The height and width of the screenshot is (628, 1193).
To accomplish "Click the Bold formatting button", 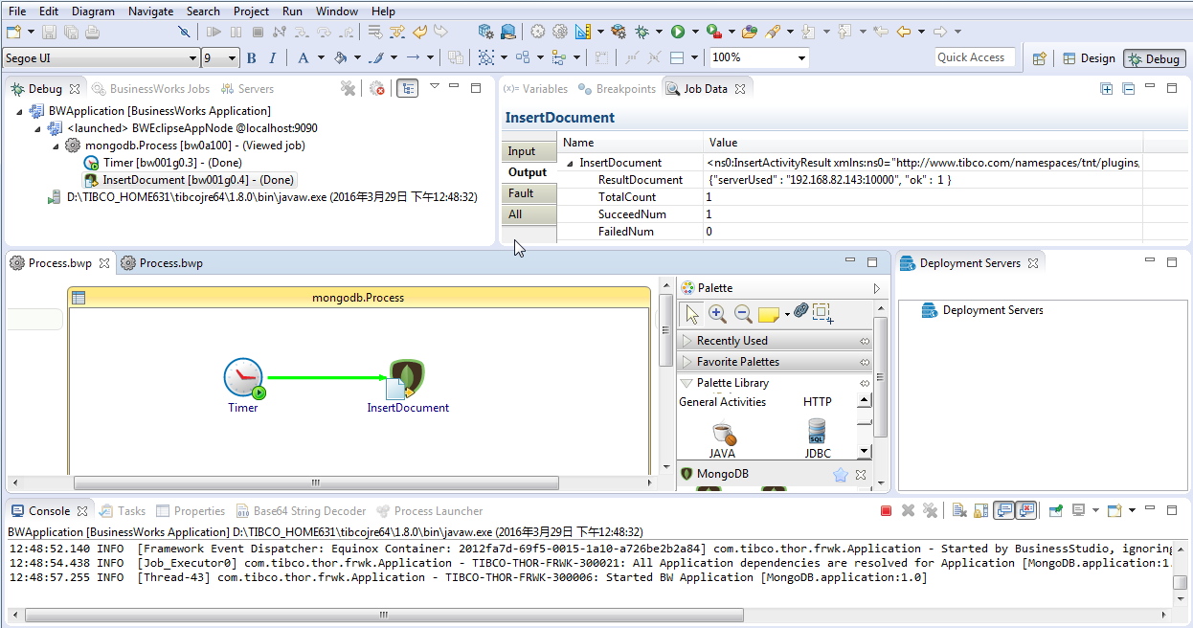I will point(252,58).
